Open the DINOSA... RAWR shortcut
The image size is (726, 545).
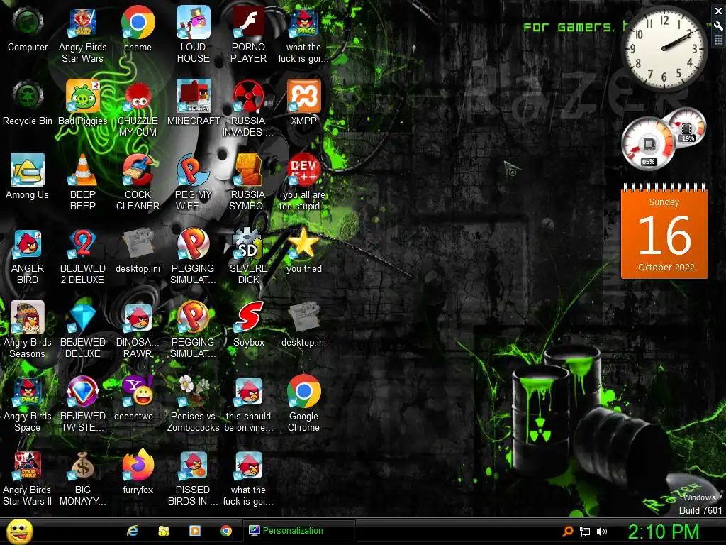coord(138,330)
